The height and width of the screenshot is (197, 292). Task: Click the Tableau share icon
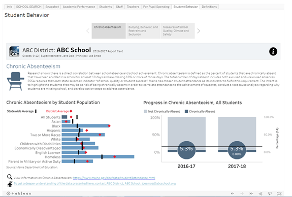point(261,193)
